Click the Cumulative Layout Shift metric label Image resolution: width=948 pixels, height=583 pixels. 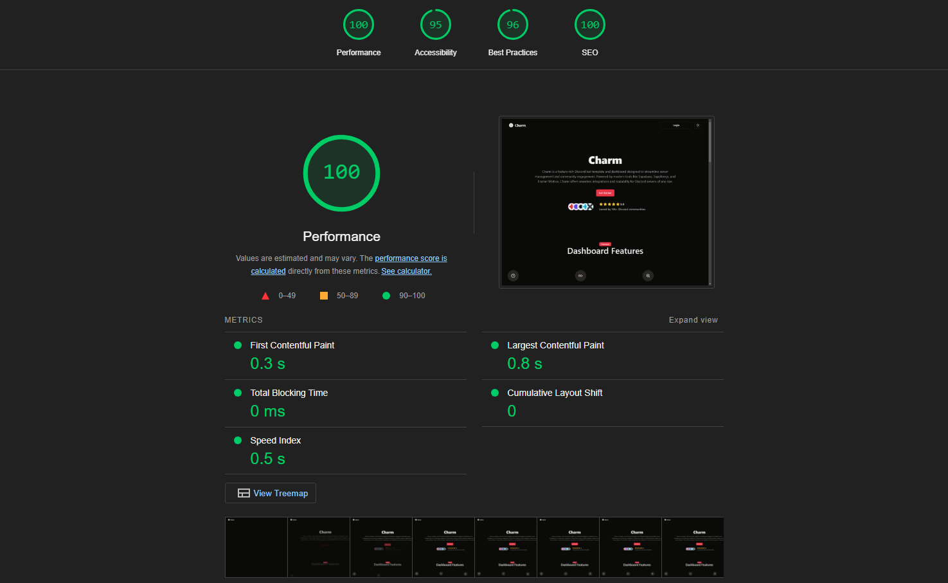click(x=555, y=393)
